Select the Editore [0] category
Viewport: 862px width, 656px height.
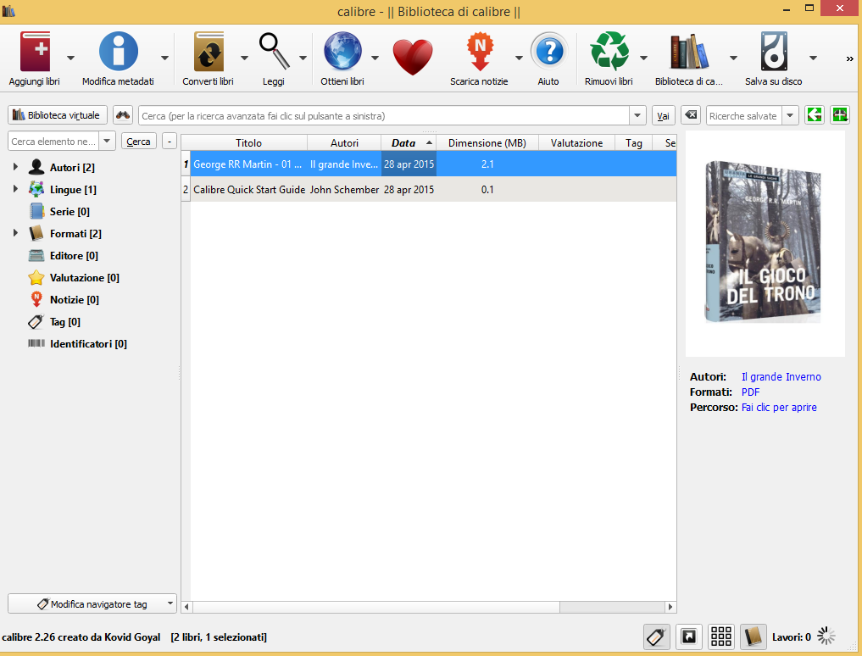(x=74, y=255)
